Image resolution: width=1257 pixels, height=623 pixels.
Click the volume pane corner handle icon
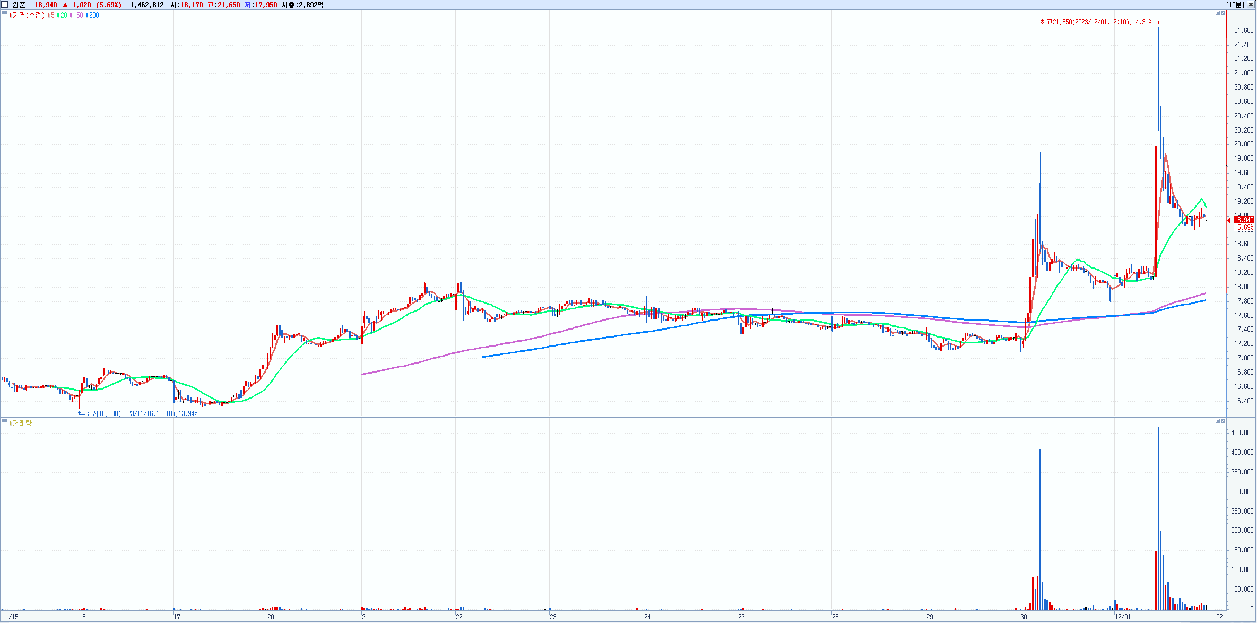(5, 420)
